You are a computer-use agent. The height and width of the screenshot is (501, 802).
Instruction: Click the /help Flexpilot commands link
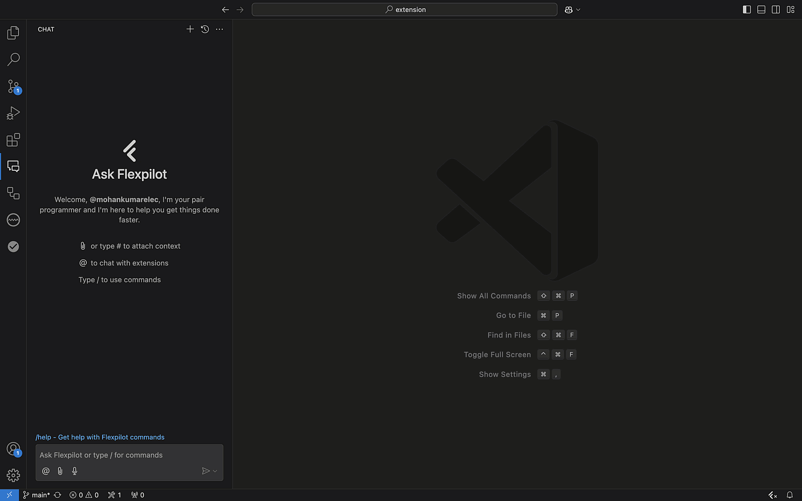pyautogui.click(x=100, y=437)
